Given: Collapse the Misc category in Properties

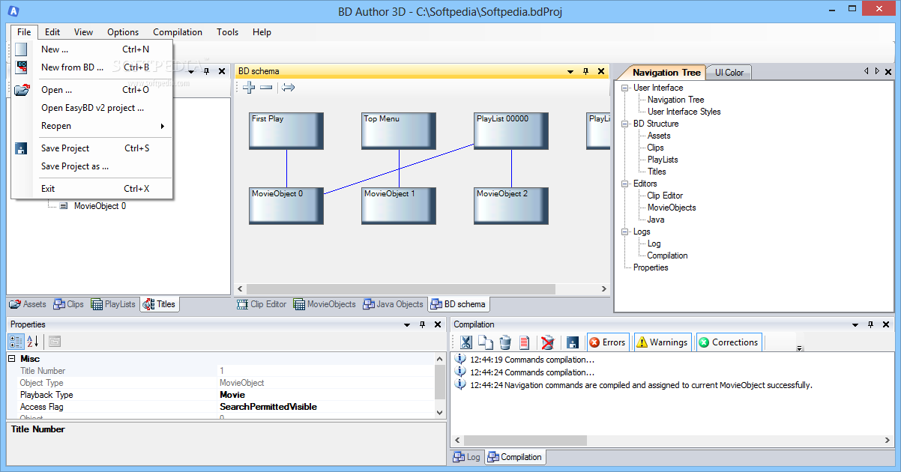Looking at the screenshot, I should 12,359.
